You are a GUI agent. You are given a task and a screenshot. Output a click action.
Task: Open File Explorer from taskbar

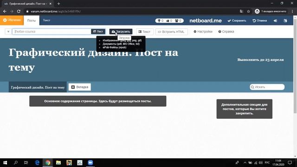(58, 163)
